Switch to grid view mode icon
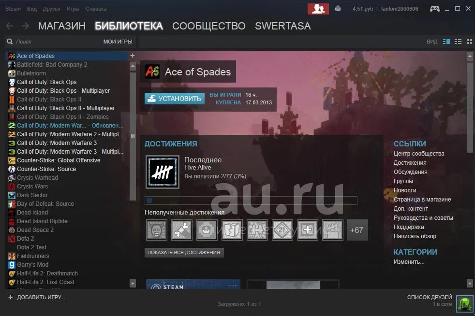 (470, 42)
